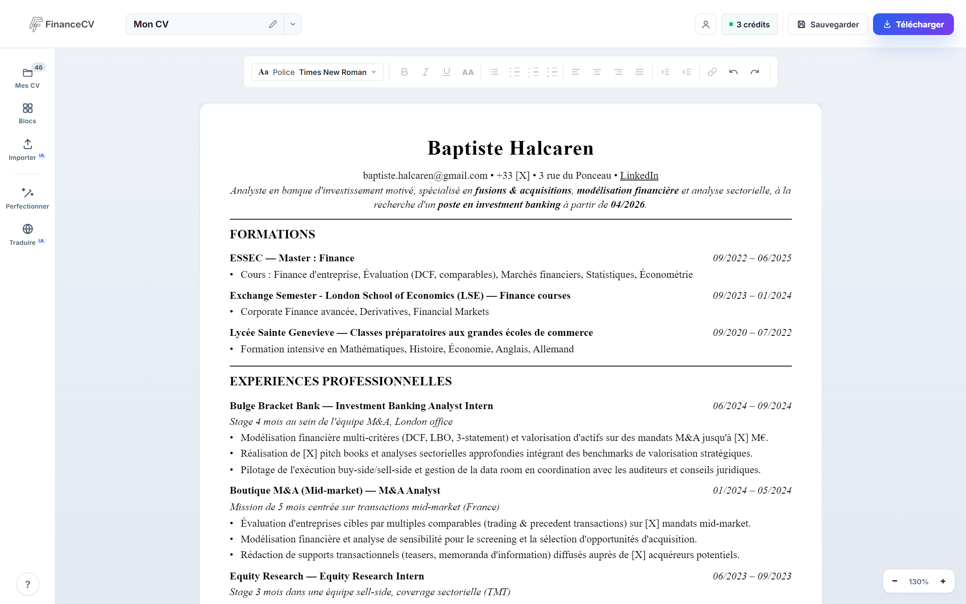Apply standard bullet list icon
Screen dimensions: 966x604
coord(494,72)
